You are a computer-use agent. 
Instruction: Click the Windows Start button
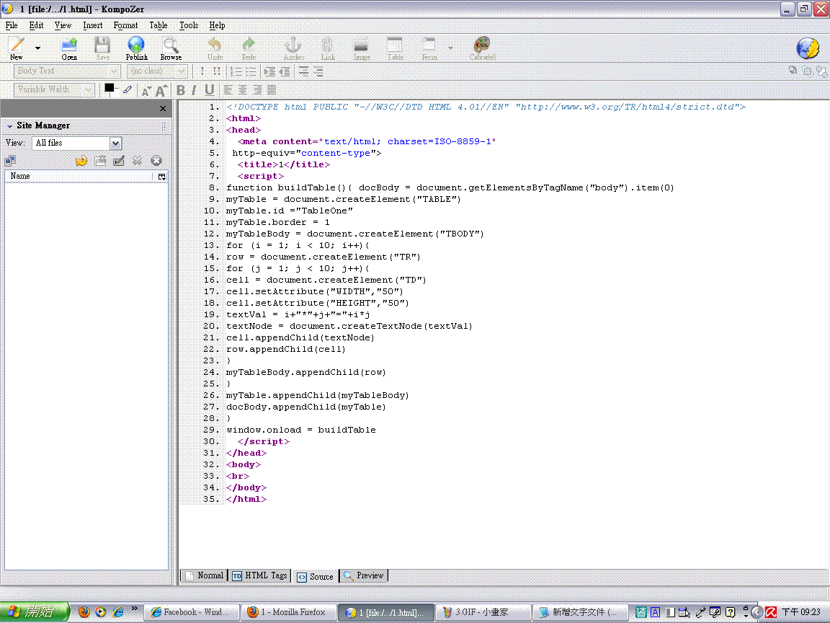(35, 612)
